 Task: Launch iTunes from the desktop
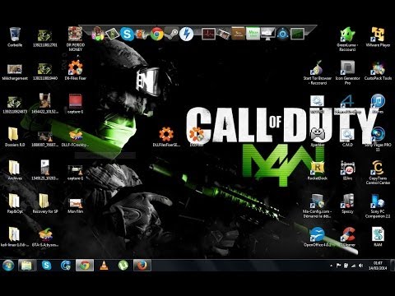378,104
